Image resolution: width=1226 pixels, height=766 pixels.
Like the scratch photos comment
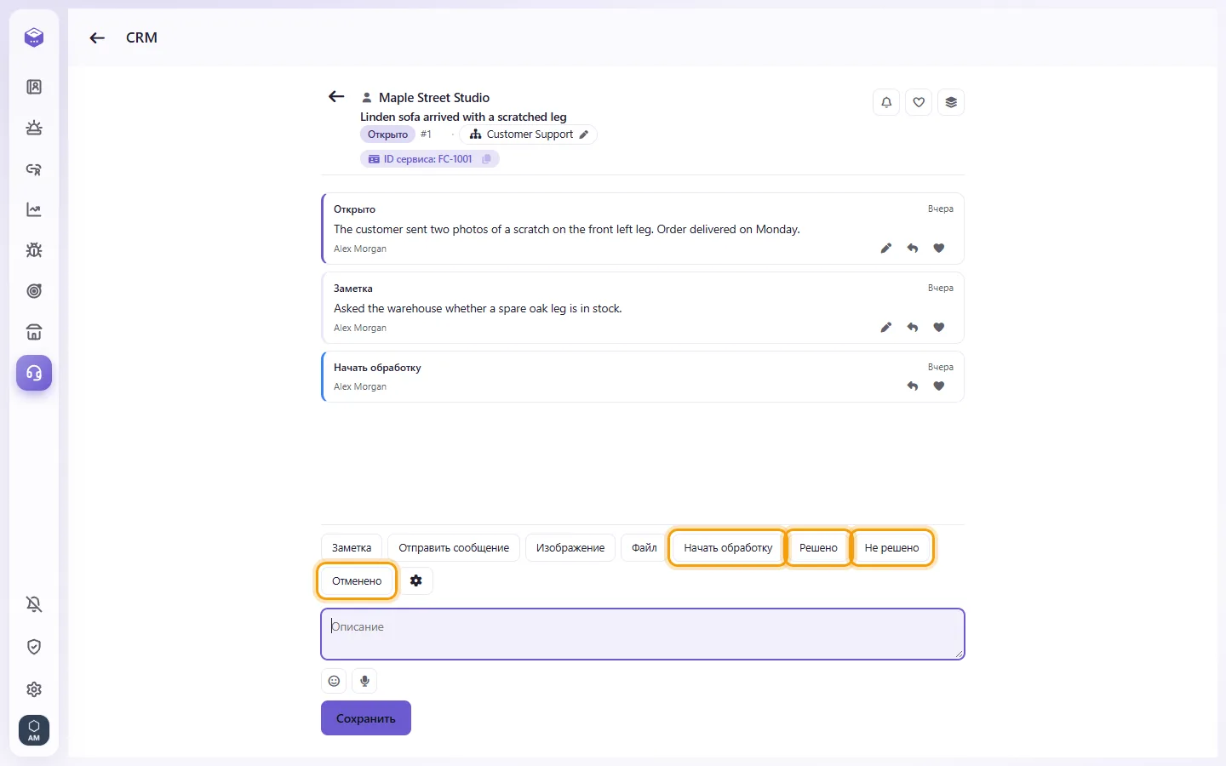click(x=939, y=249)
